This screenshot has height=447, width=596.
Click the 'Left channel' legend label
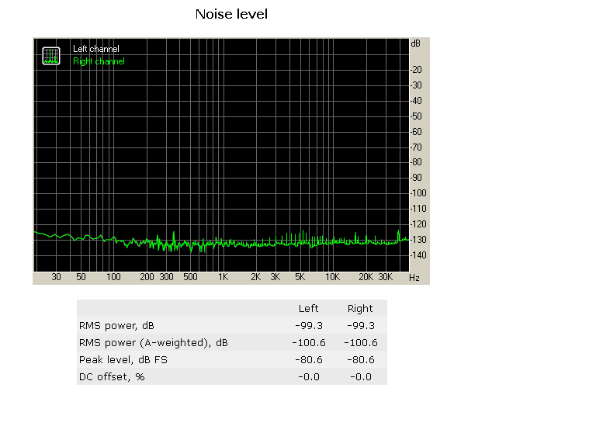click(95, 49)
